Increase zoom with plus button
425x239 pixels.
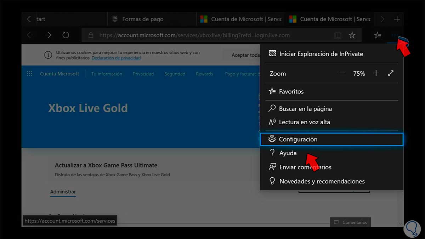(x=376, y=73)
